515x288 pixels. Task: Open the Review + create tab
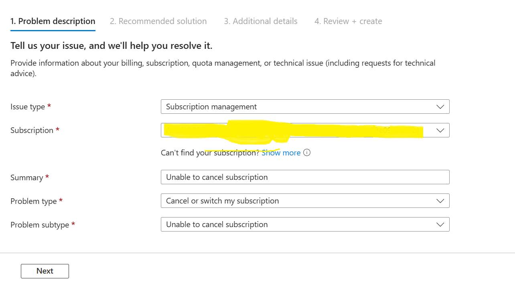click(348, 21)
